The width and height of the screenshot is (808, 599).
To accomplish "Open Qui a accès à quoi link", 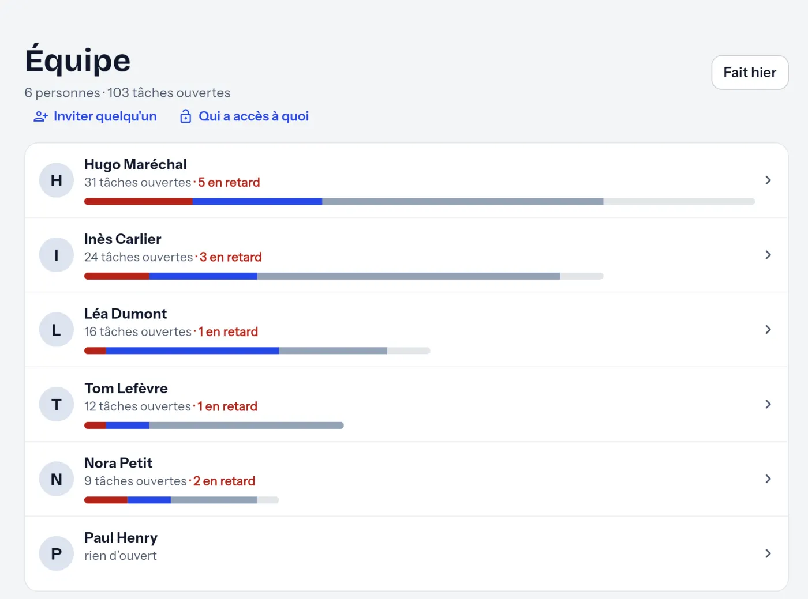I will (x=244, y=116).
